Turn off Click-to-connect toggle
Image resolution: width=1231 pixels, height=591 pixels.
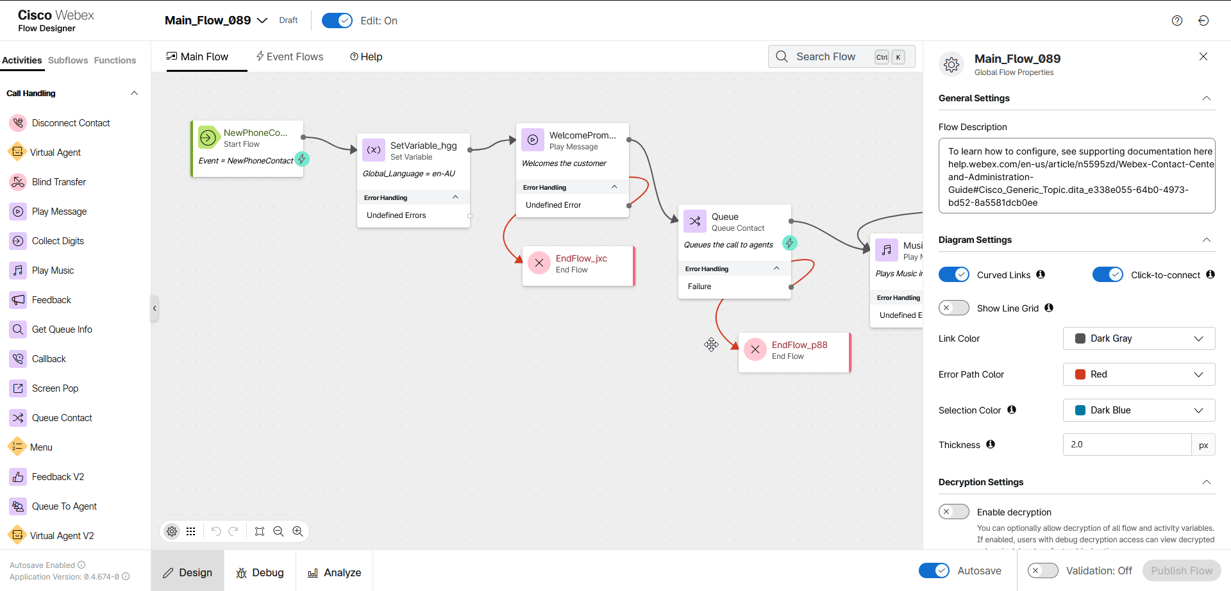click(x=1108, y=274)
